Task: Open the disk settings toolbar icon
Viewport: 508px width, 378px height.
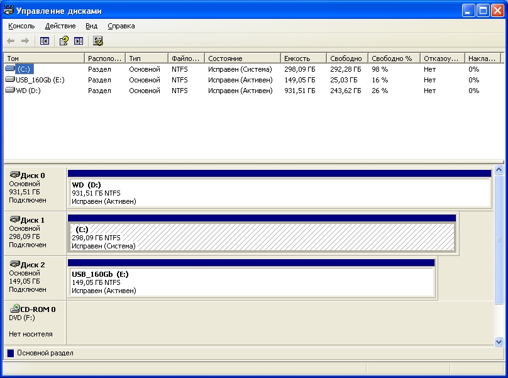Action: click(x=98, y=41)
